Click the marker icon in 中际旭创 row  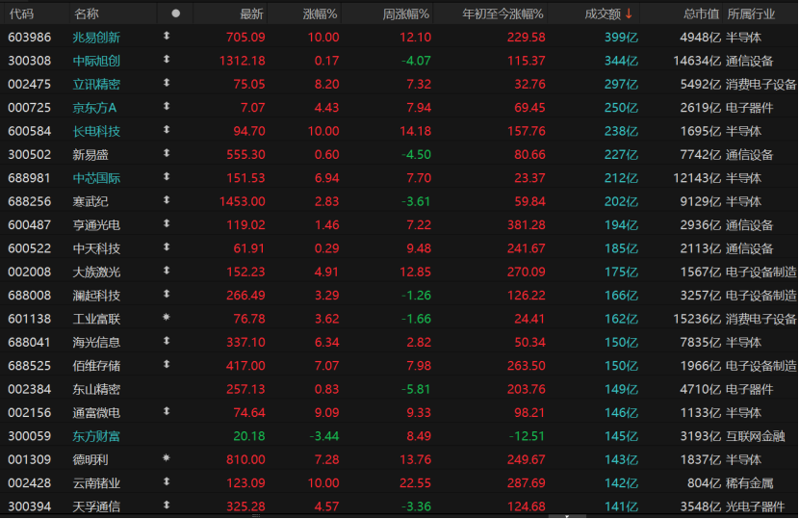coord(167,60)
